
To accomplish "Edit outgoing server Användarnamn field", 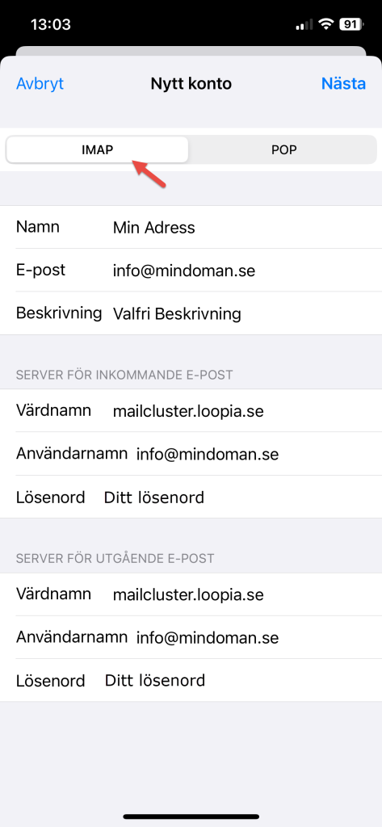I will (191, 637).
